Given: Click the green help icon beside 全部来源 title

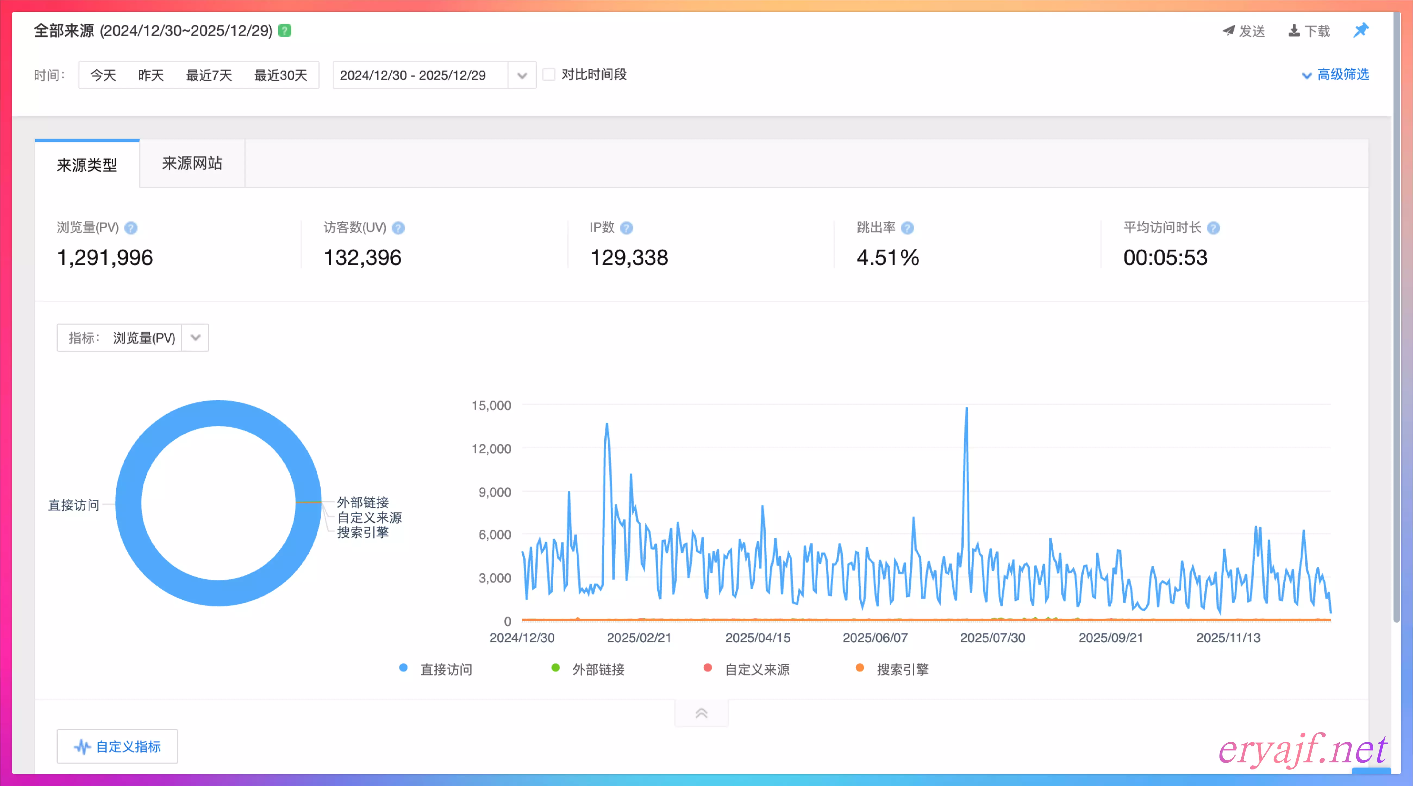Looking at the screenshot, I should (x=284, y=31).
